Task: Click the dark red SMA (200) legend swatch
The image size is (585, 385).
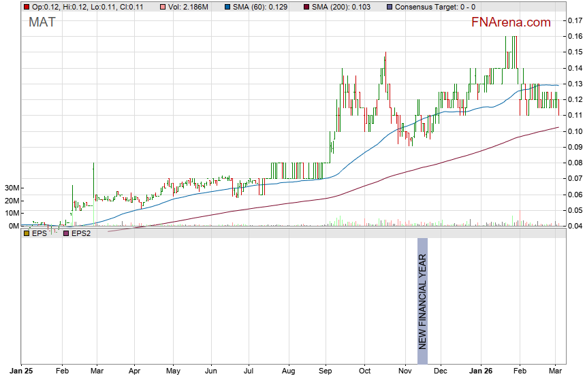Action: (x=305, y=6)
